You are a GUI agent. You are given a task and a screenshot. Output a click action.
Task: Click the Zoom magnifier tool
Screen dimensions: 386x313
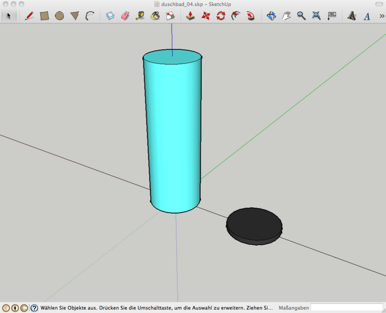coord(301,16)
